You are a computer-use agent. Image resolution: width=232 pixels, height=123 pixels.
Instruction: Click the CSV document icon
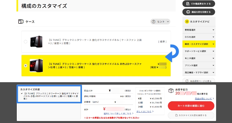point(188,4)
